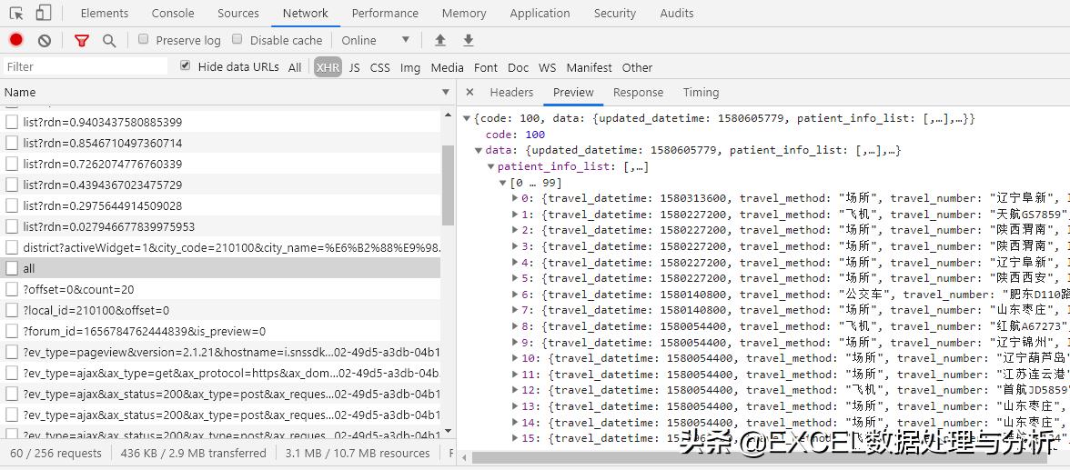1070x470 pixels.
Task: Enable the Disable cache checkbox
Action: click(237, 39)
